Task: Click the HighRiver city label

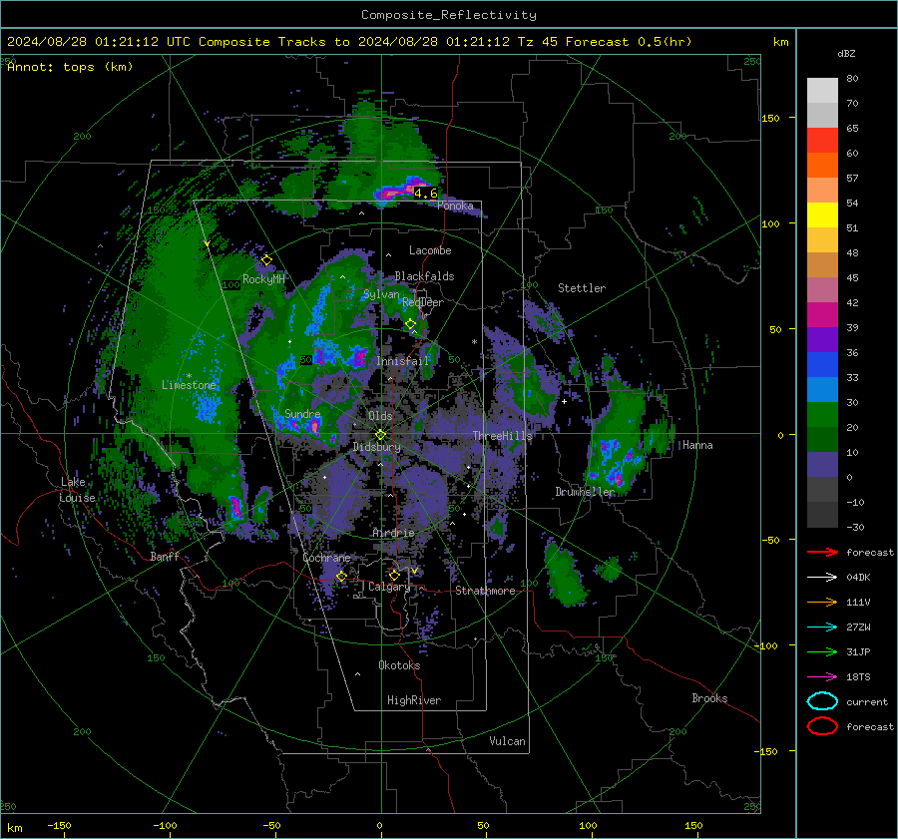Action: tap(414, 700)
